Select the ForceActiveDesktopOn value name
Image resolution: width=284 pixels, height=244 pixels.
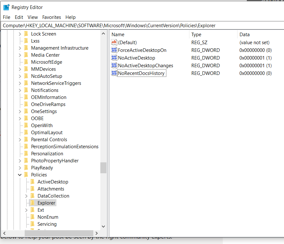[x=142, y=50]
